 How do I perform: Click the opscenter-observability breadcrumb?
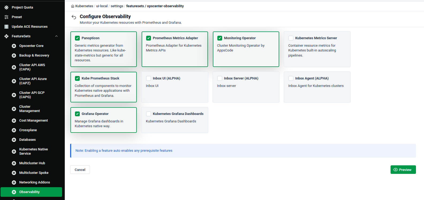[165, 6]
